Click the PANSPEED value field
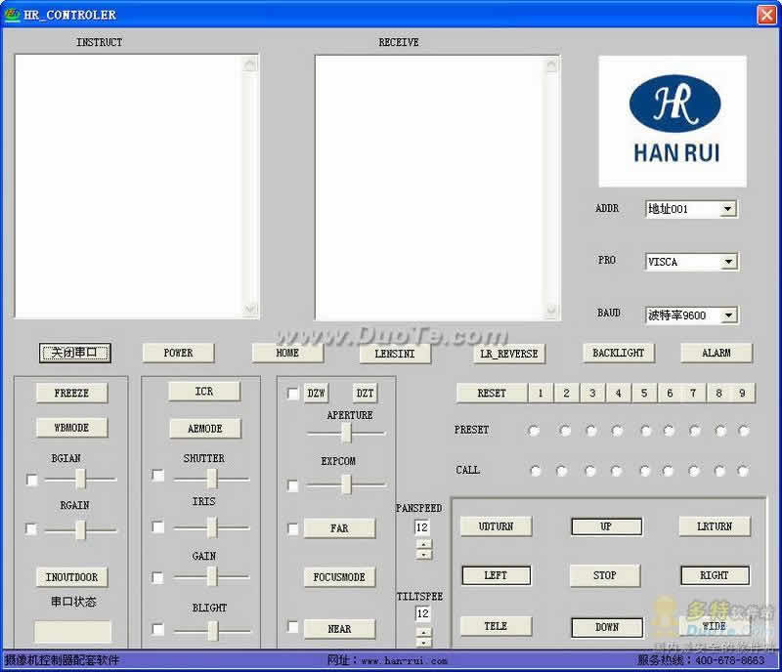 pos(422,527)
